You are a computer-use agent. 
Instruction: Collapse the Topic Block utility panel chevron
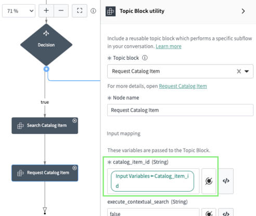point(244,11)
